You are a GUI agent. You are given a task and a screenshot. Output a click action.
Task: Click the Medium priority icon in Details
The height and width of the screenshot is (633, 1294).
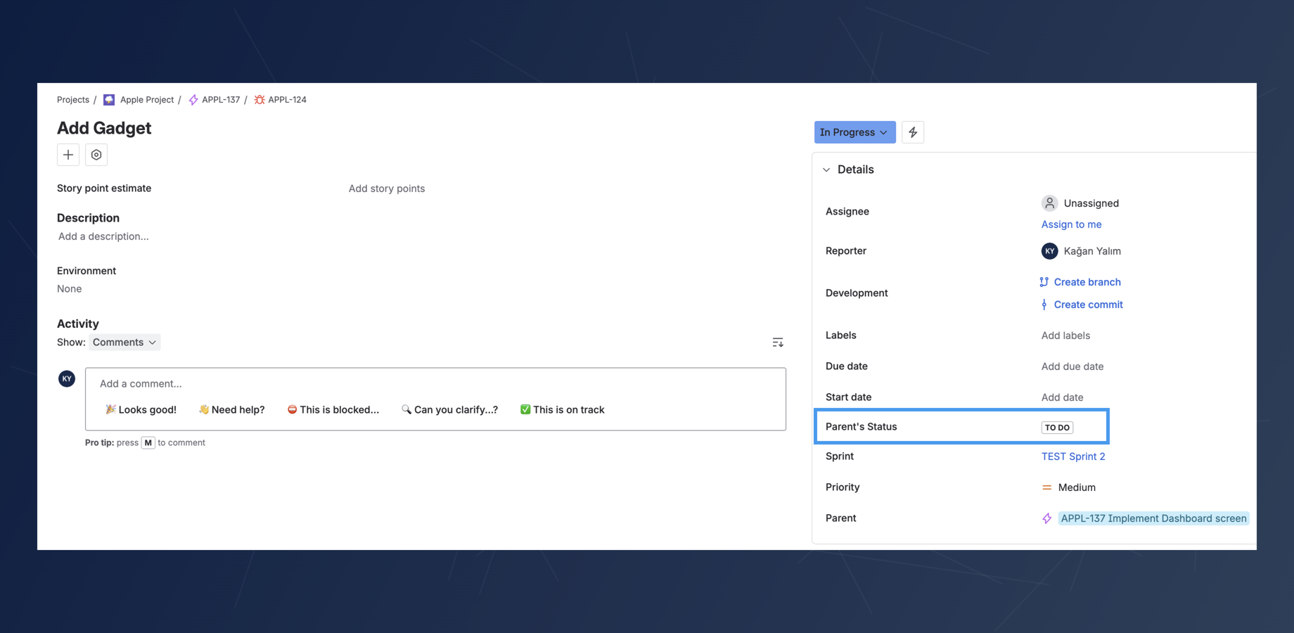click(x=1047, y=487)
